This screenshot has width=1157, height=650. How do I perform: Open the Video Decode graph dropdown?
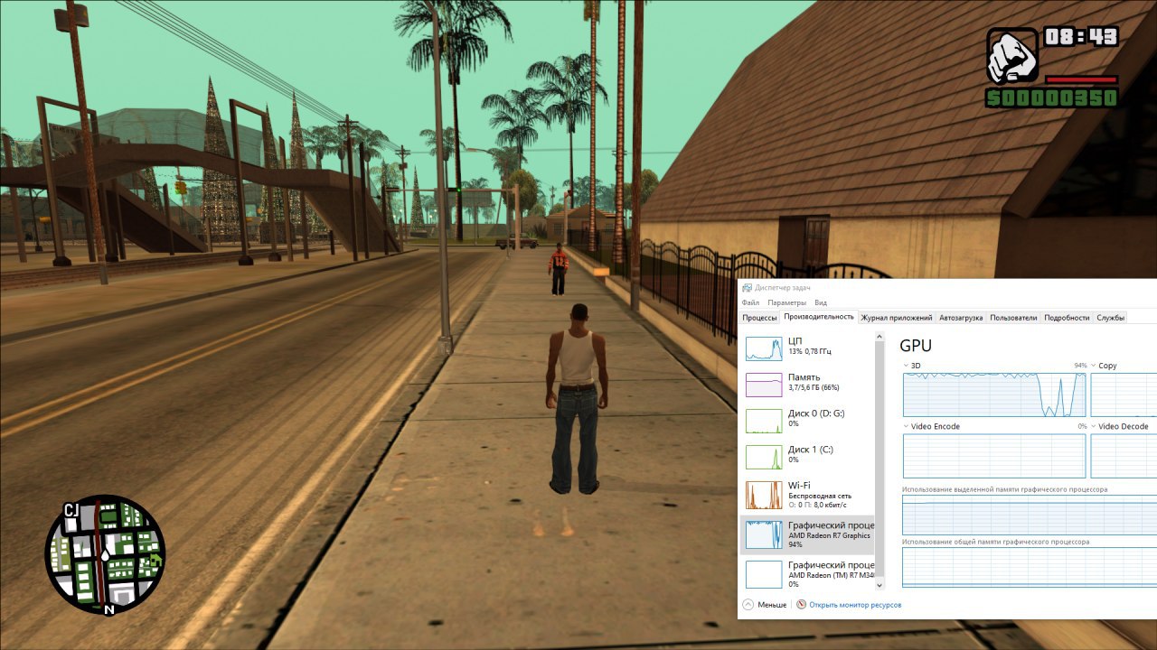(x=1094, y=426)
